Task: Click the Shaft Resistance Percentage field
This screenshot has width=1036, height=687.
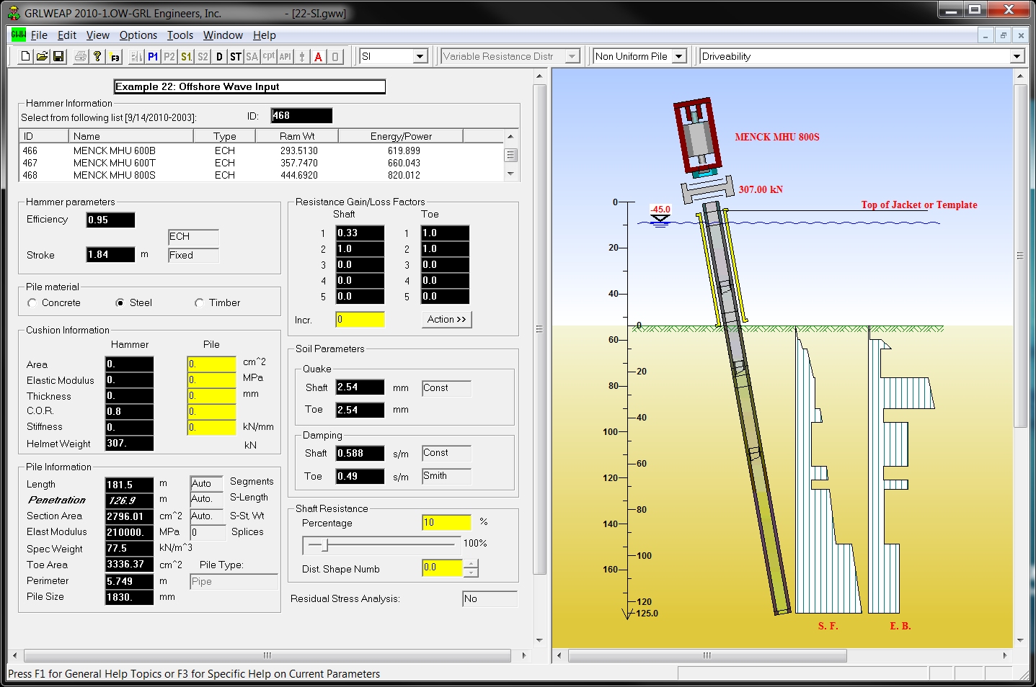Action: pyautogui.click(x=446, y=522)
